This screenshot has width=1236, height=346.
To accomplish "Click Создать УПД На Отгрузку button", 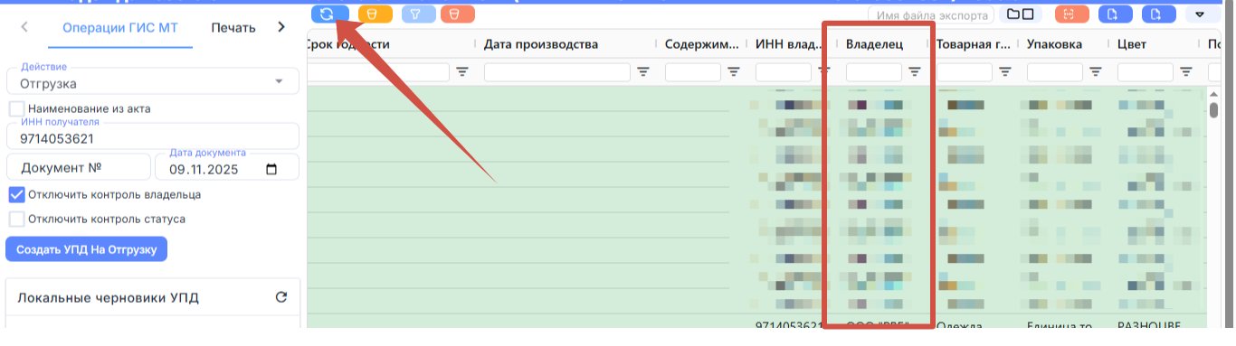I will click(87, 249).
